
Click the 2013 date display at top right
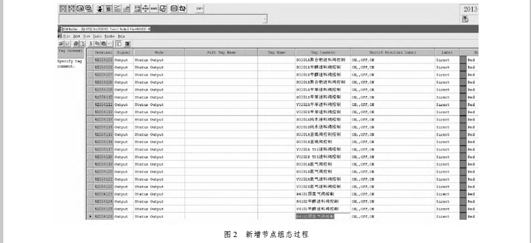coord(469,9)
